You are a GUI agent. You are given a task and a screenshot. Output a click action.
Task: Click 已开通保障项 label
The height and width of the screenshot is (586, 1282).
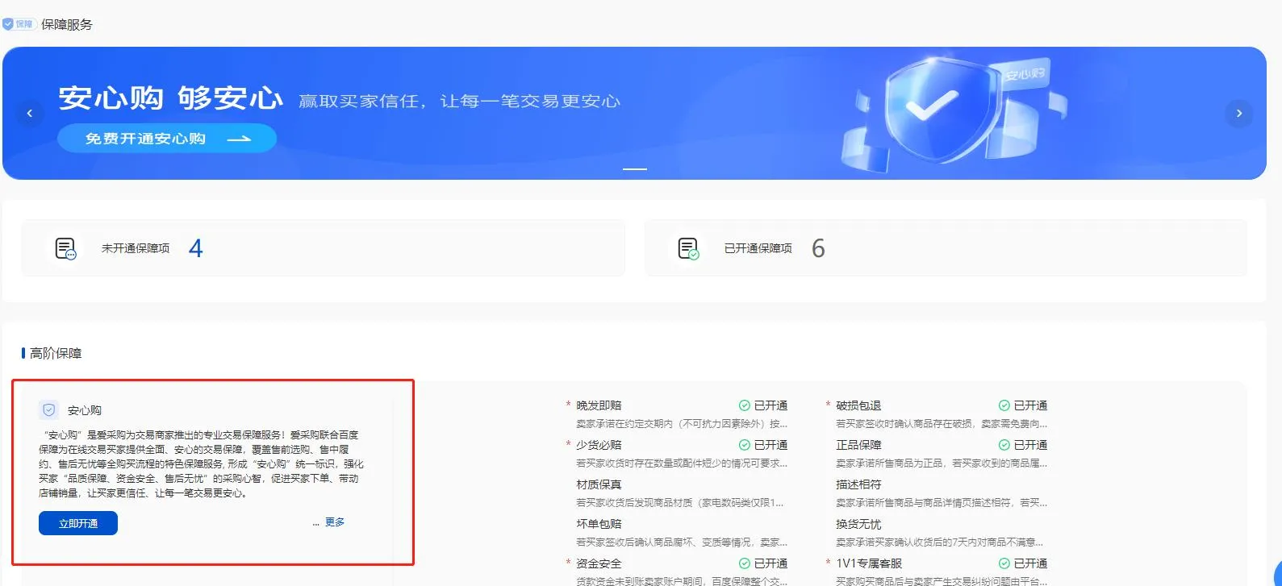[x=758, y=248]
